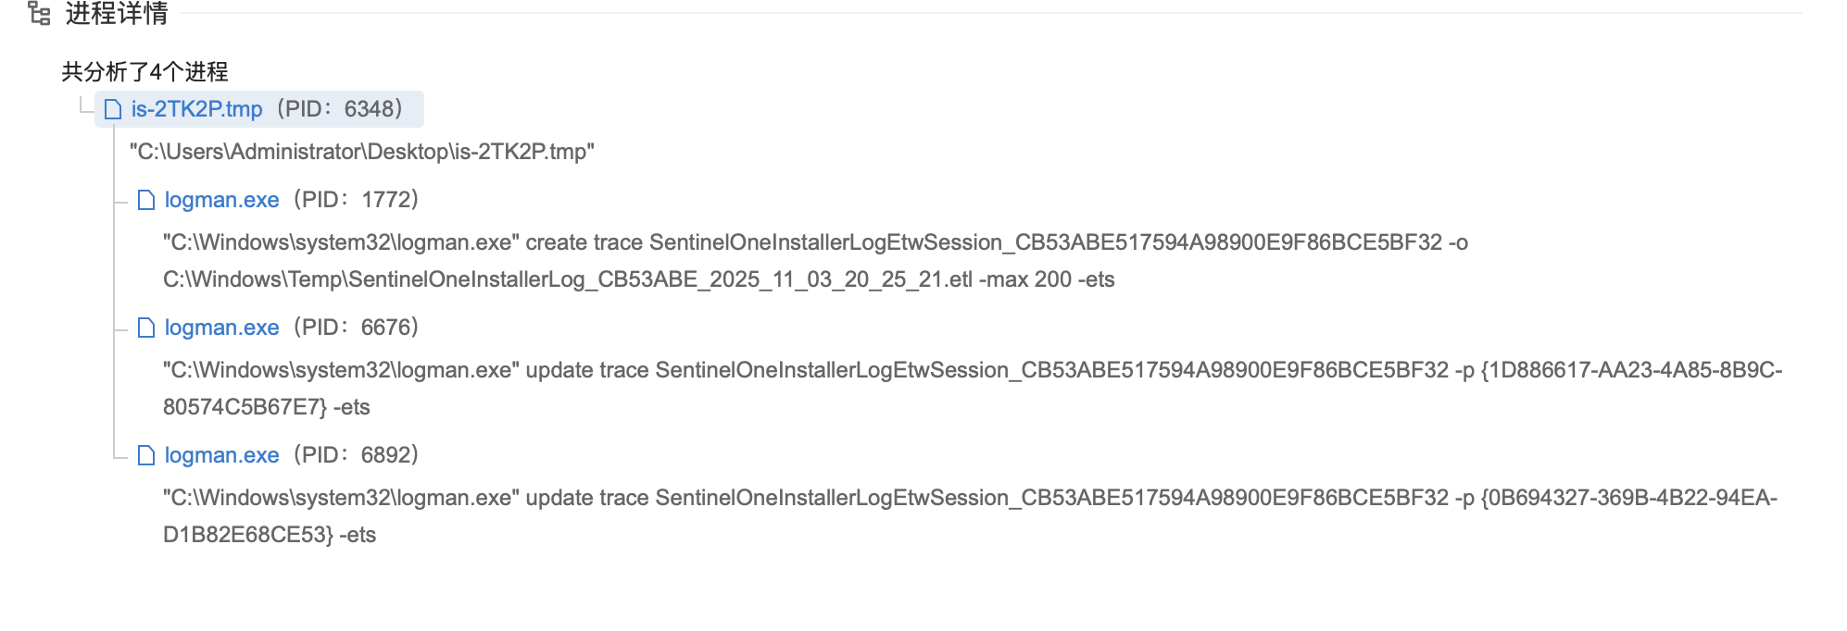Click file icon of logman.exe PID 1772
The height and width of the screenshot is (631, 1847).
pos(146,201)
